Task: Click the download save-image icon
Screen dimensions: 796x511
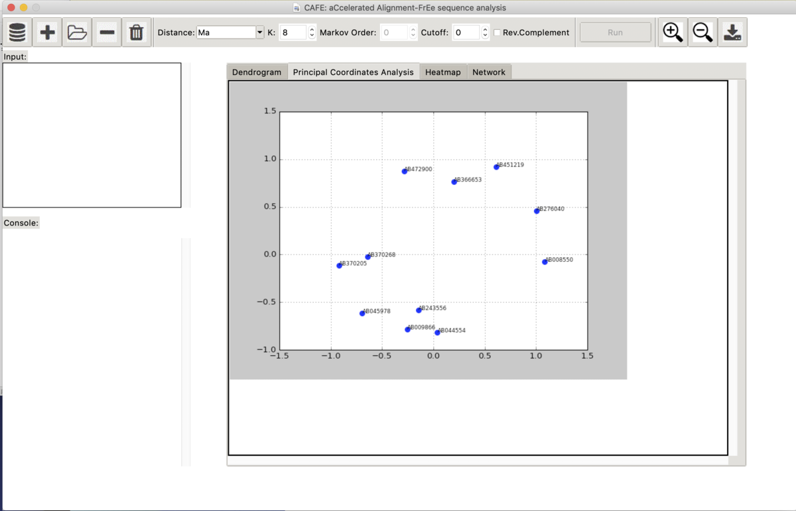Action: pos(732,32)
